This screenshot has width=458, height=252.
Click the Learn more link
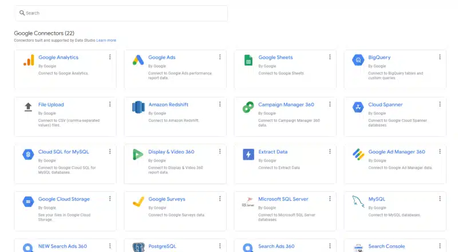pyautogui.click(x=106, y=41)
